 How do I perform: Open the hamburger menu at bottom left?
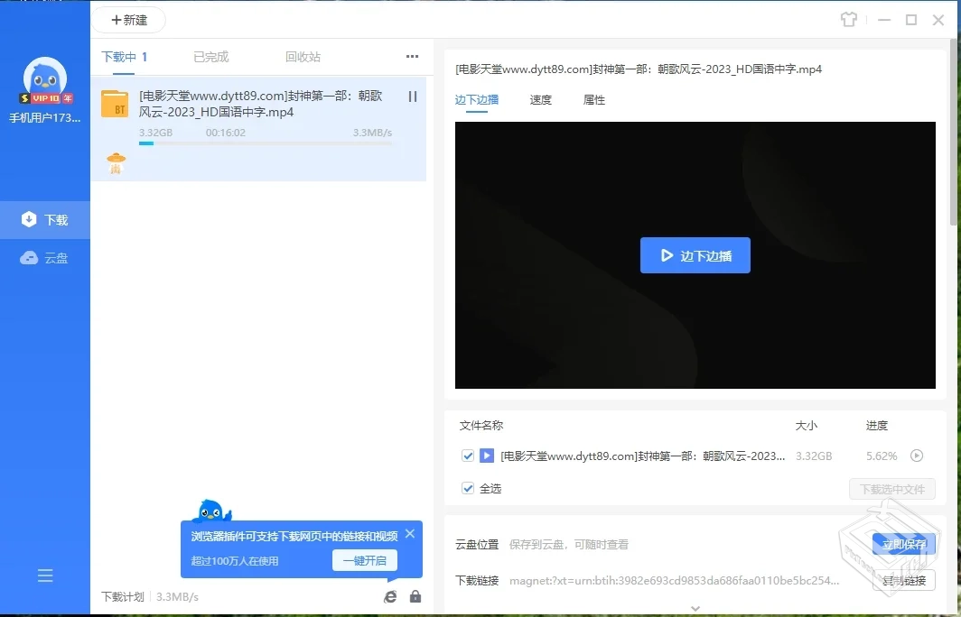(x=45, y=576)
